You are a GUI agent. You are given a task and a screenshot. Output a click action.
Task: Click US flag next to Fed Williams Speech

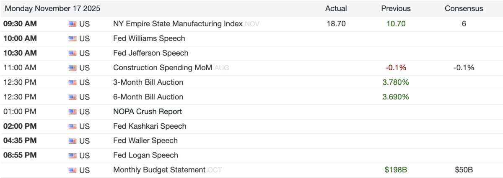(x=72, y=39)
